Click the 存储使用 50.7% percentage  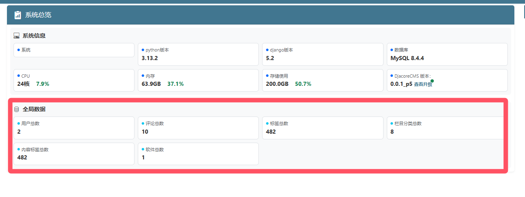[x=303, y=84]
